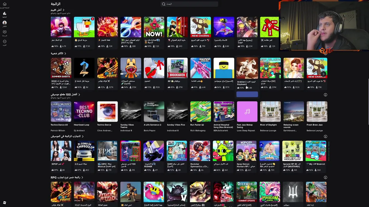Image resolution: width=369 pixels, height=207 pixels.
Task: Open NEW CHARMS monkey thumbnail in top rated row
Action: [x=201, y=27]
